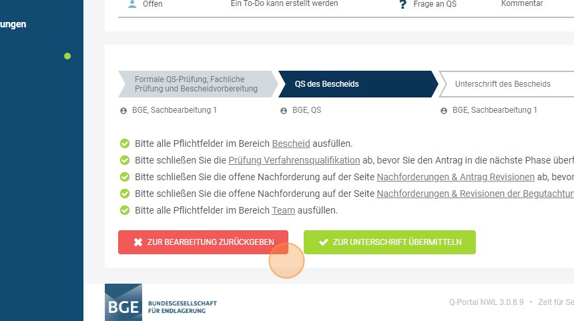Viewport: 574px width, 321px height.
Task: Click the 'Kommentar' label
Action: pos(522,3)
